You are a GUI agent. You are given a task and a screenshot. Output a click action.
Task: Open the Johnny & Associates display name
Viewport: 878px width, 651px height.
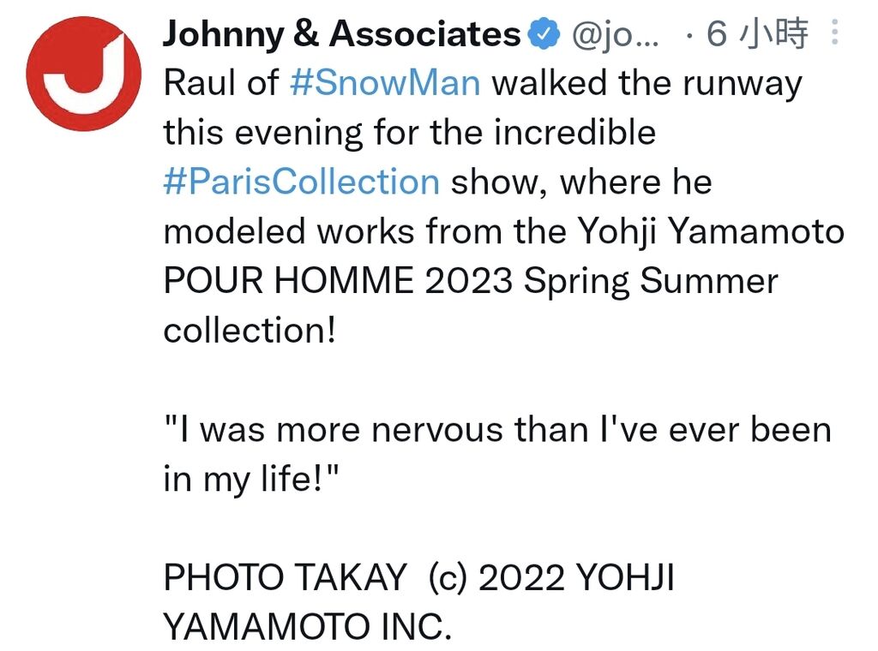pos(341,34)
